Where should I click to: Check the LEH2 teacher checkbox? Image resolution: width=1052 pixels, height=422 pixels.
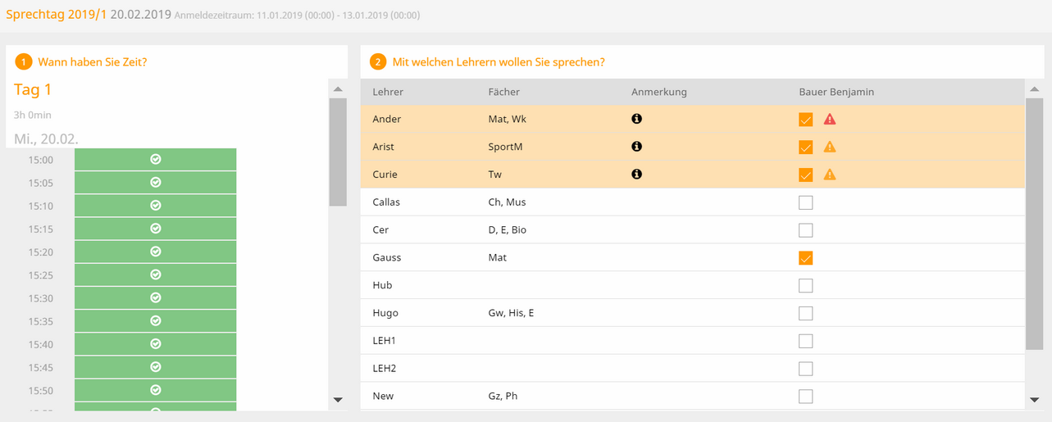(x=806, y=369)
